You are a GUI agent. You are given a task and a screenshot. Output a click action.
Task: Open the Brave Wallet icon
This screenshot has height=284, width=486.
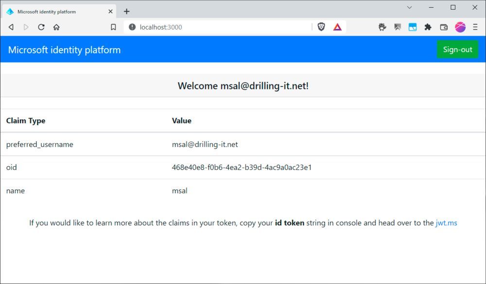(444, 27)
